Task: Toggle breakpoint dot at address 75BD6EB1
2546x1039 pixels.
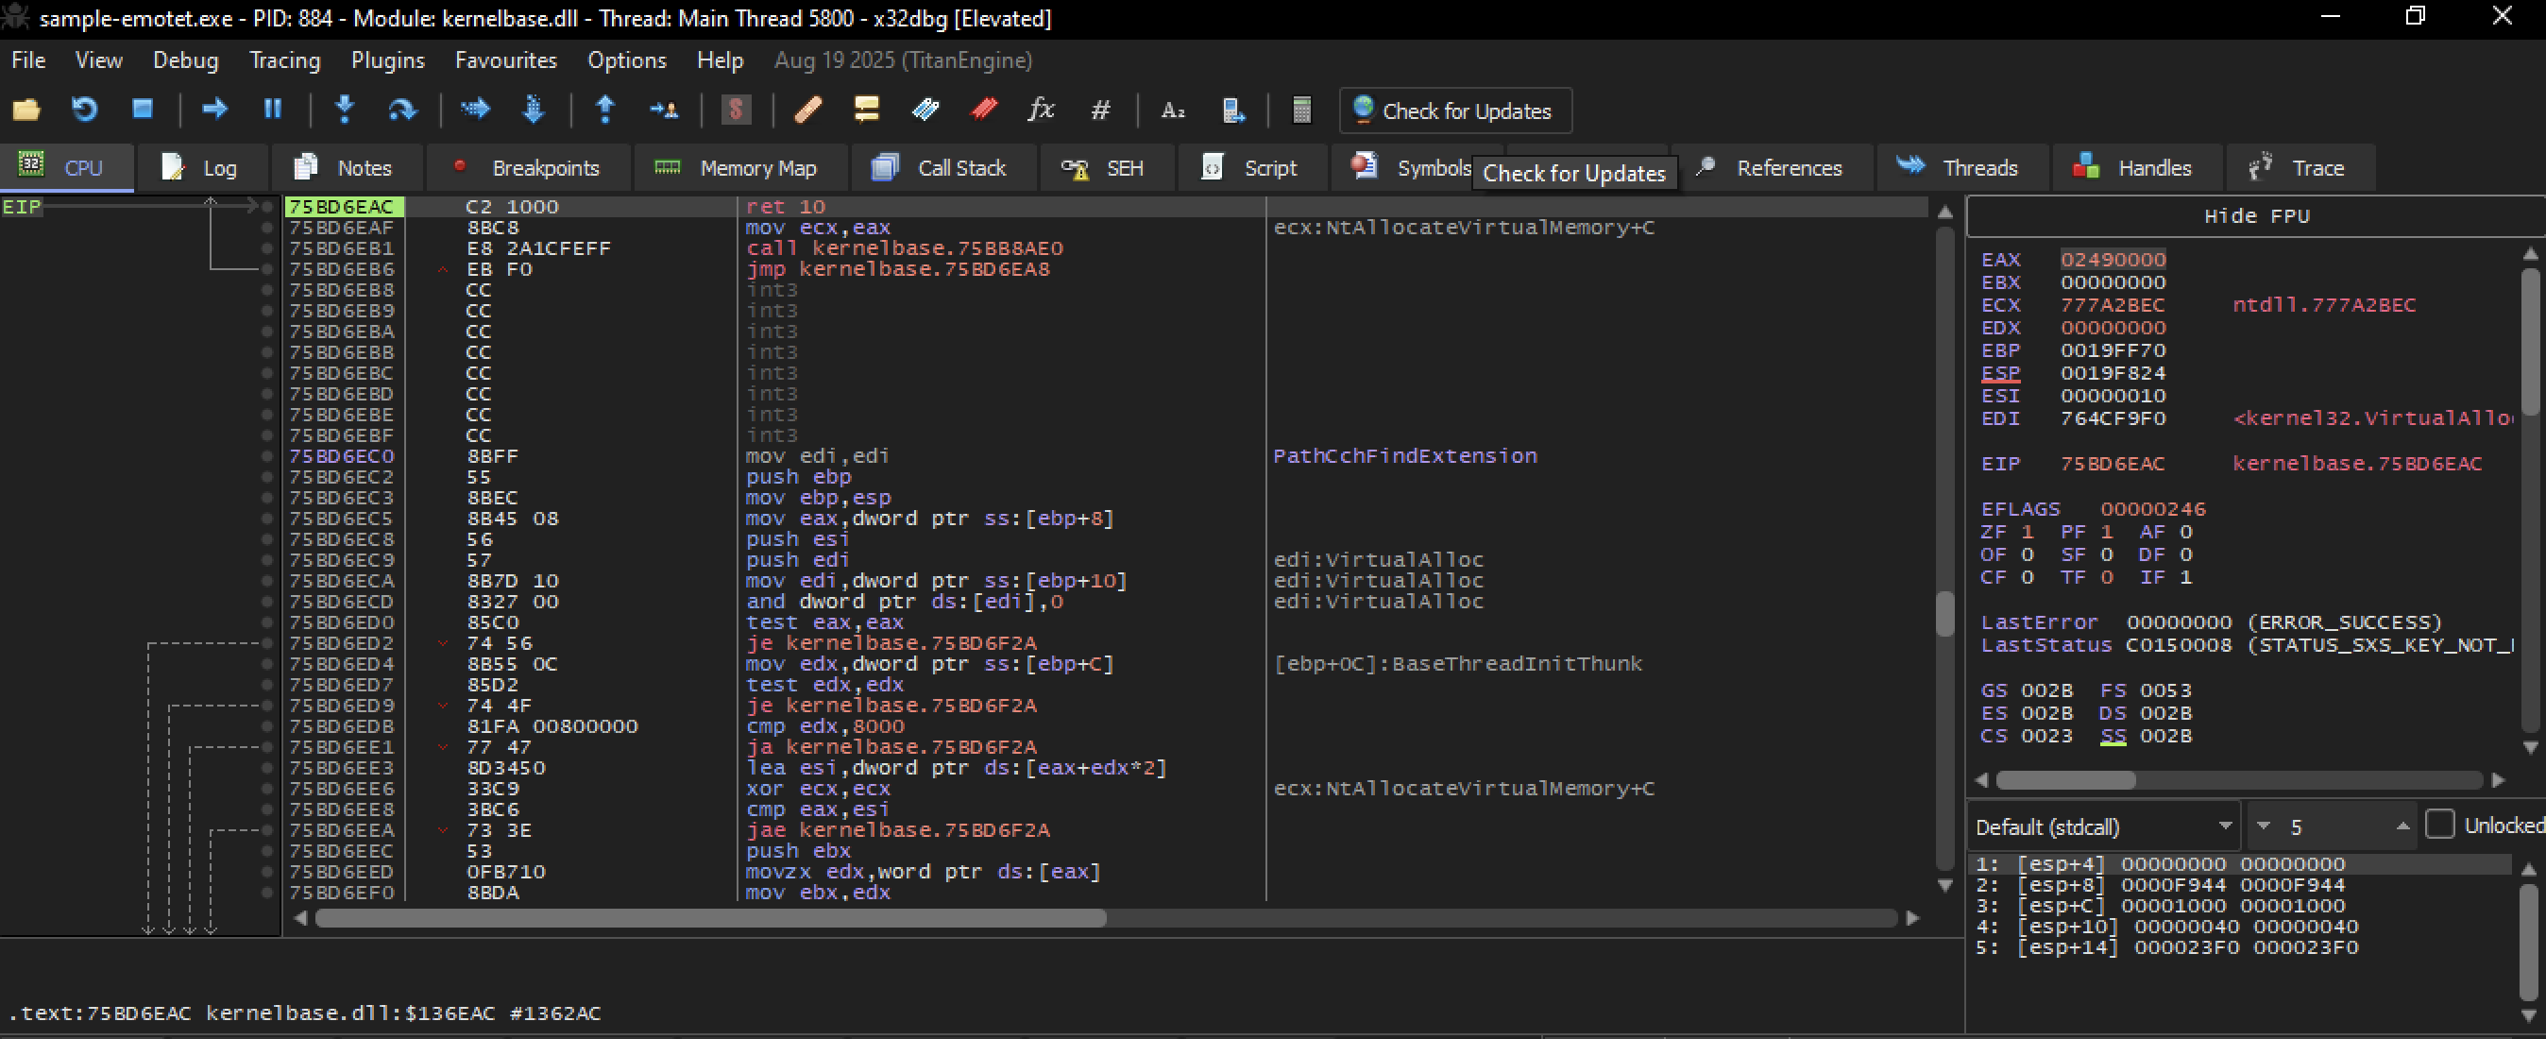Action: tap(267, 248)
